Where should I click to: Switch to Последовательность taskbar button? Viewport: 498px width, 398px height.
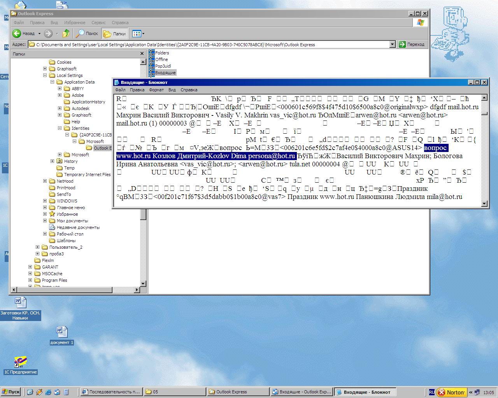[x=111, y=392]
